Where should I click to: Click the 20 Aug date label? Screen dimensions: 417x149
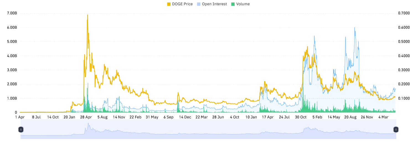coord(350,117)
